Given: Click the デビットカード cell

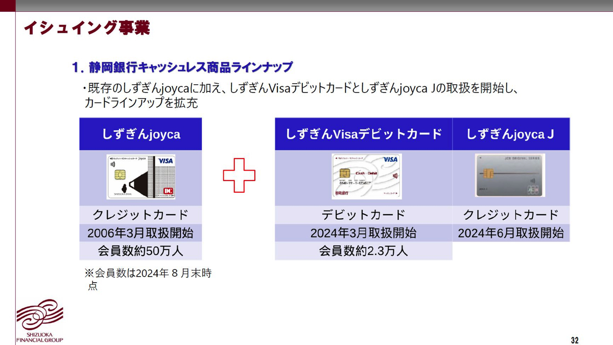Looking at the screenshot, I should pos(364,215).
